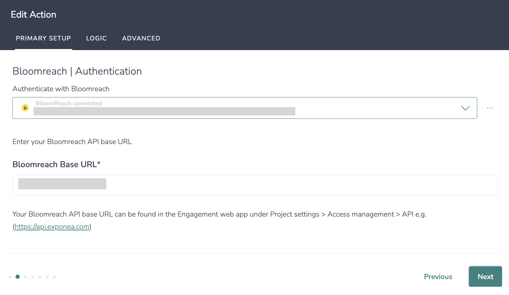Open the api.exponea.com link
The width and height of the screenshot is (509, 295).
52,227
